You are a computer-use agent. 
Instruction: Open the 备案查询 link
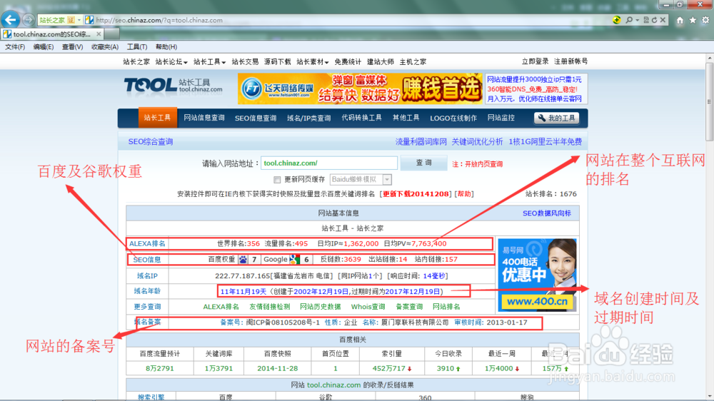[x=409, y=307]
